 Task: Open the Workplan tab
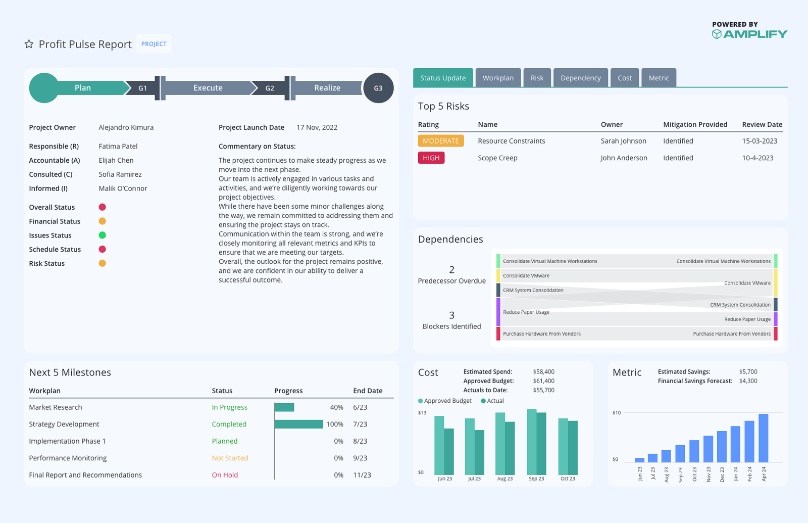(x=498, y=78)
